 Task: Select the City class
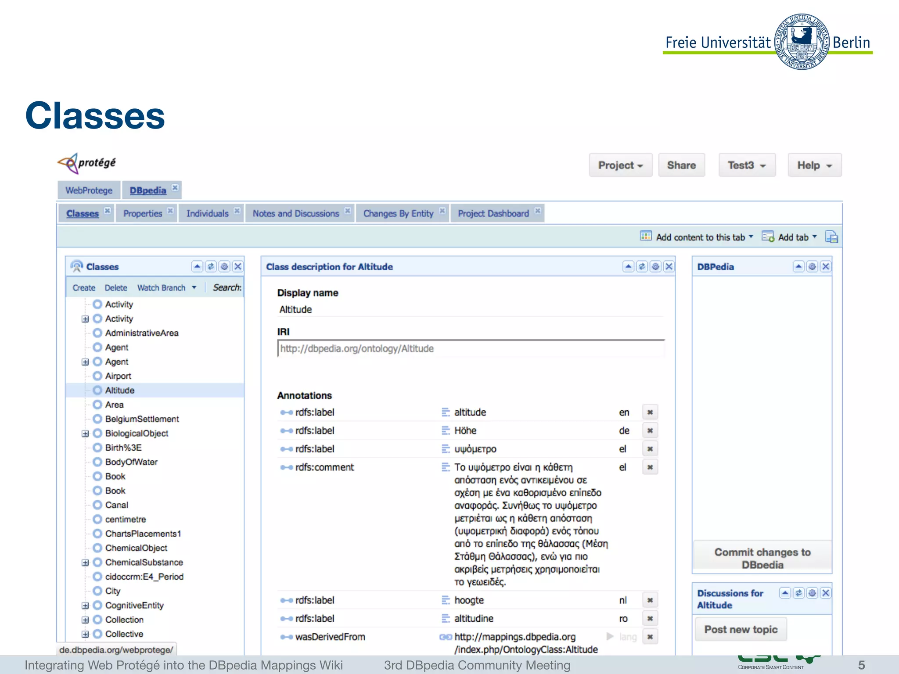click(113, 591)
